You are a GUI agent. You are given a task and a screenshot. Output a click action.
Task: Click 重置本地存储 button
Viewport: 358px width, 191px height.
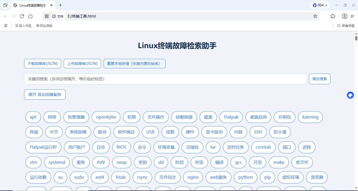pos(135,64)
